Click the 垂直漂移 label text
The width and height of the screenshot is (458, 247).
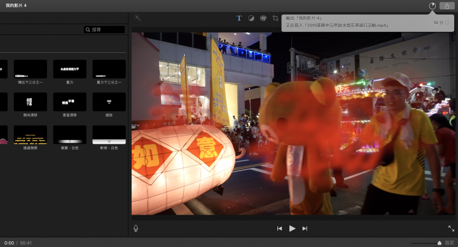(69, 115)
